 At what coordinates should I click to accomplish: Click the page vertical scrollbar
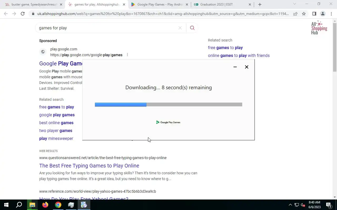click(335, 47)
